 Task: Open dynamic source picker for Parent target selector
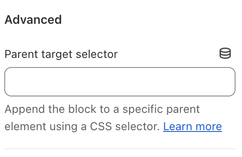pos(225,53)
